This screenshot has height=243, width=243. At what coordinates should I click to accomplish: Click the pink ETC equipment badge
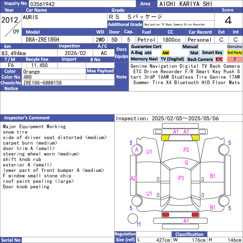pos(219,59)
